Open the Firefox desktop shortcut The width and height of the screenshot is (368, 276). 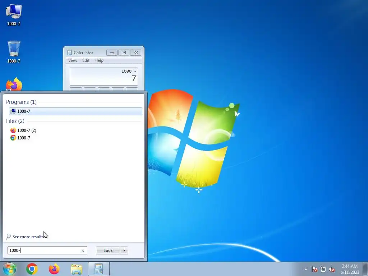click(14, 84)
